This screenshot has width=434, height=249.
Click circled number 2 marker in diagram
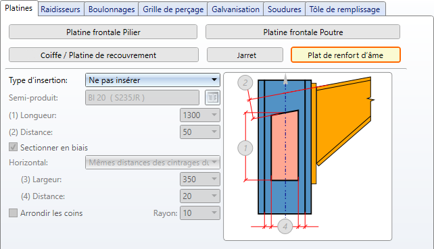pos(245,82)
